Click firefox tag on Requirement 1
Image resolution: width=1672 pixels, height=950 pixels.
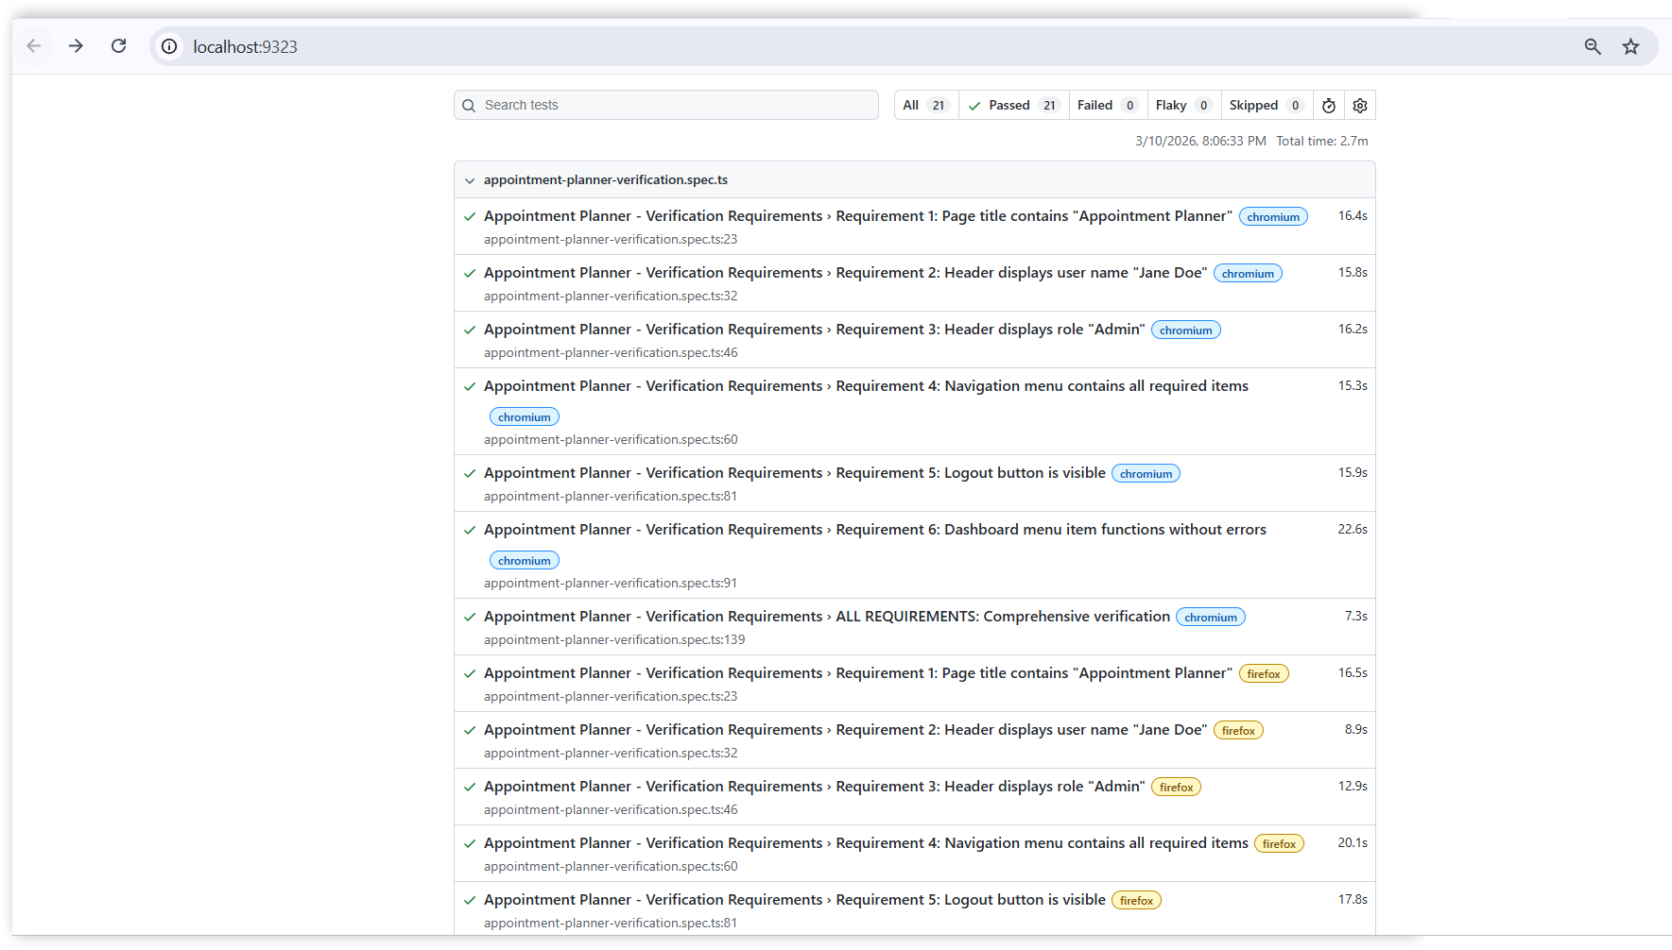(x=1264, y=674)
